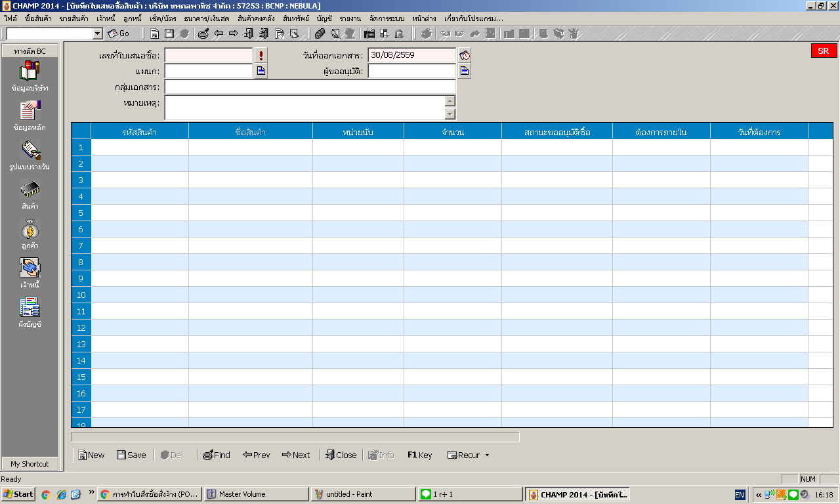Switch to untitled - Paint taskbar window
840x504 pixels.
tap(363, 494)
